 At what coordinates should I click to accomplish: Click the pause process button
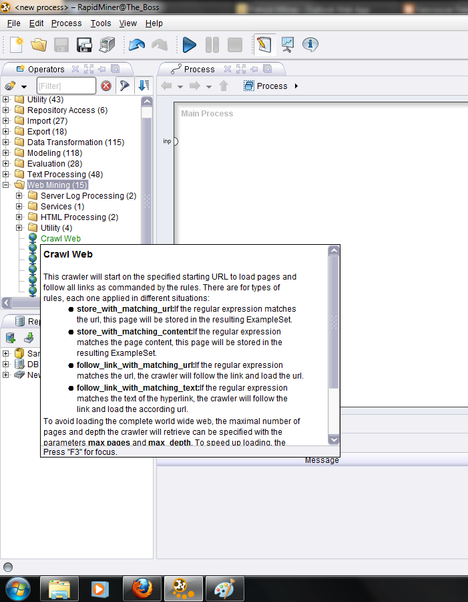(212, 45)
